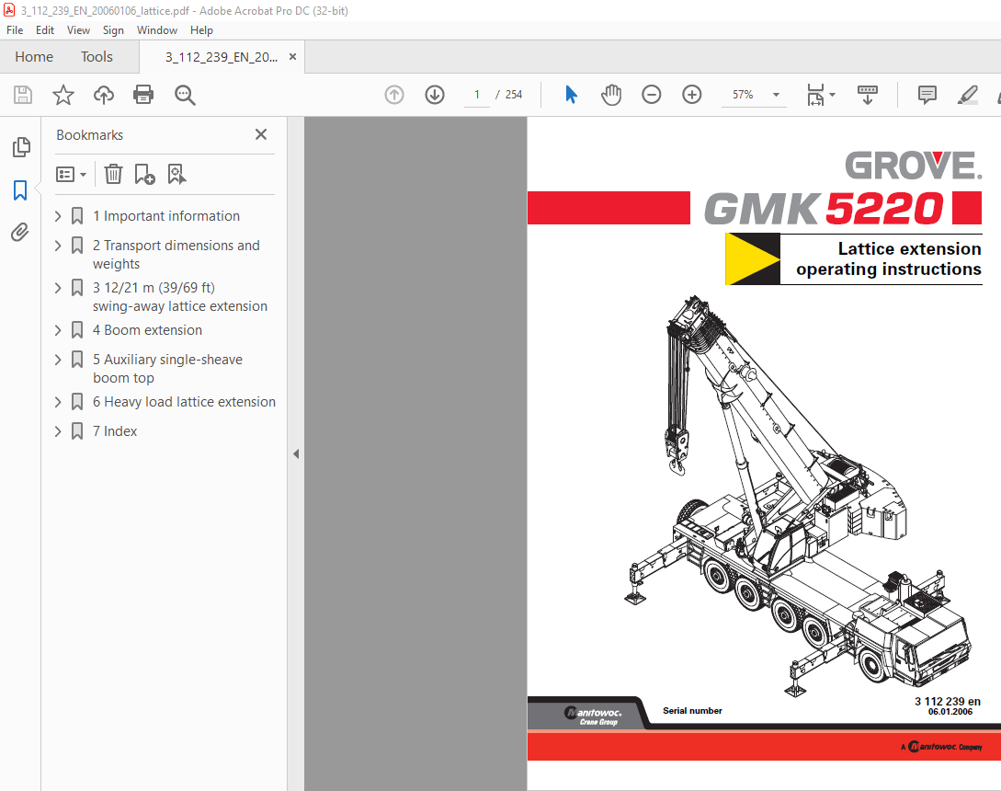Image resolution: width=1001 pixels, height=791 pixels.
Task: Open the Help menu
Action: [x=201, y=30]
